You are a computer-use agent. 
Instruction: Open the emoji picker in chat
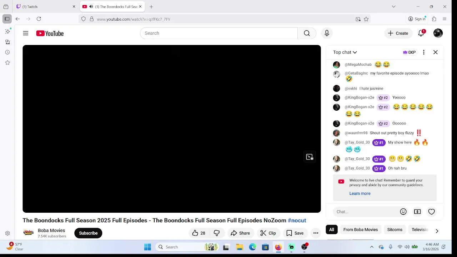coord(403,212)
